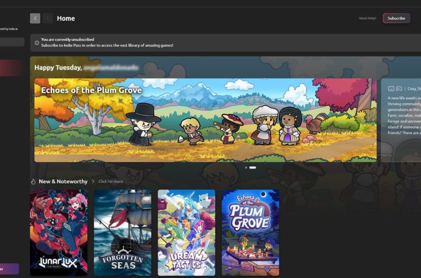Viewport: 421px width, 278px height.
Task: Open the Echoes of the Plum Grove cover
Action: pyautogui.click(x=251, y=232)
